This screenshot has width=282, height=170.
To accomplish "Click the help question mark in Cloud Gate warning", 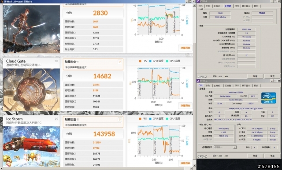I will 120,62.
